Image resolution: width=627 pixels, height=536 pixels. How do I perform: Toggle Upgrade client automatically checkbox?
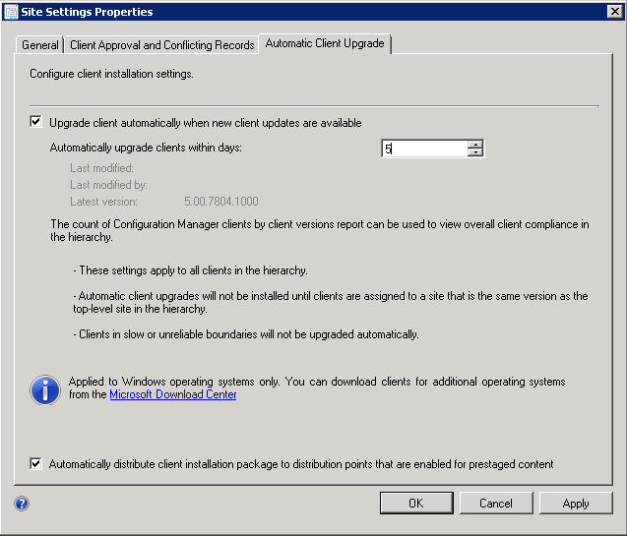tap(36, 121)
